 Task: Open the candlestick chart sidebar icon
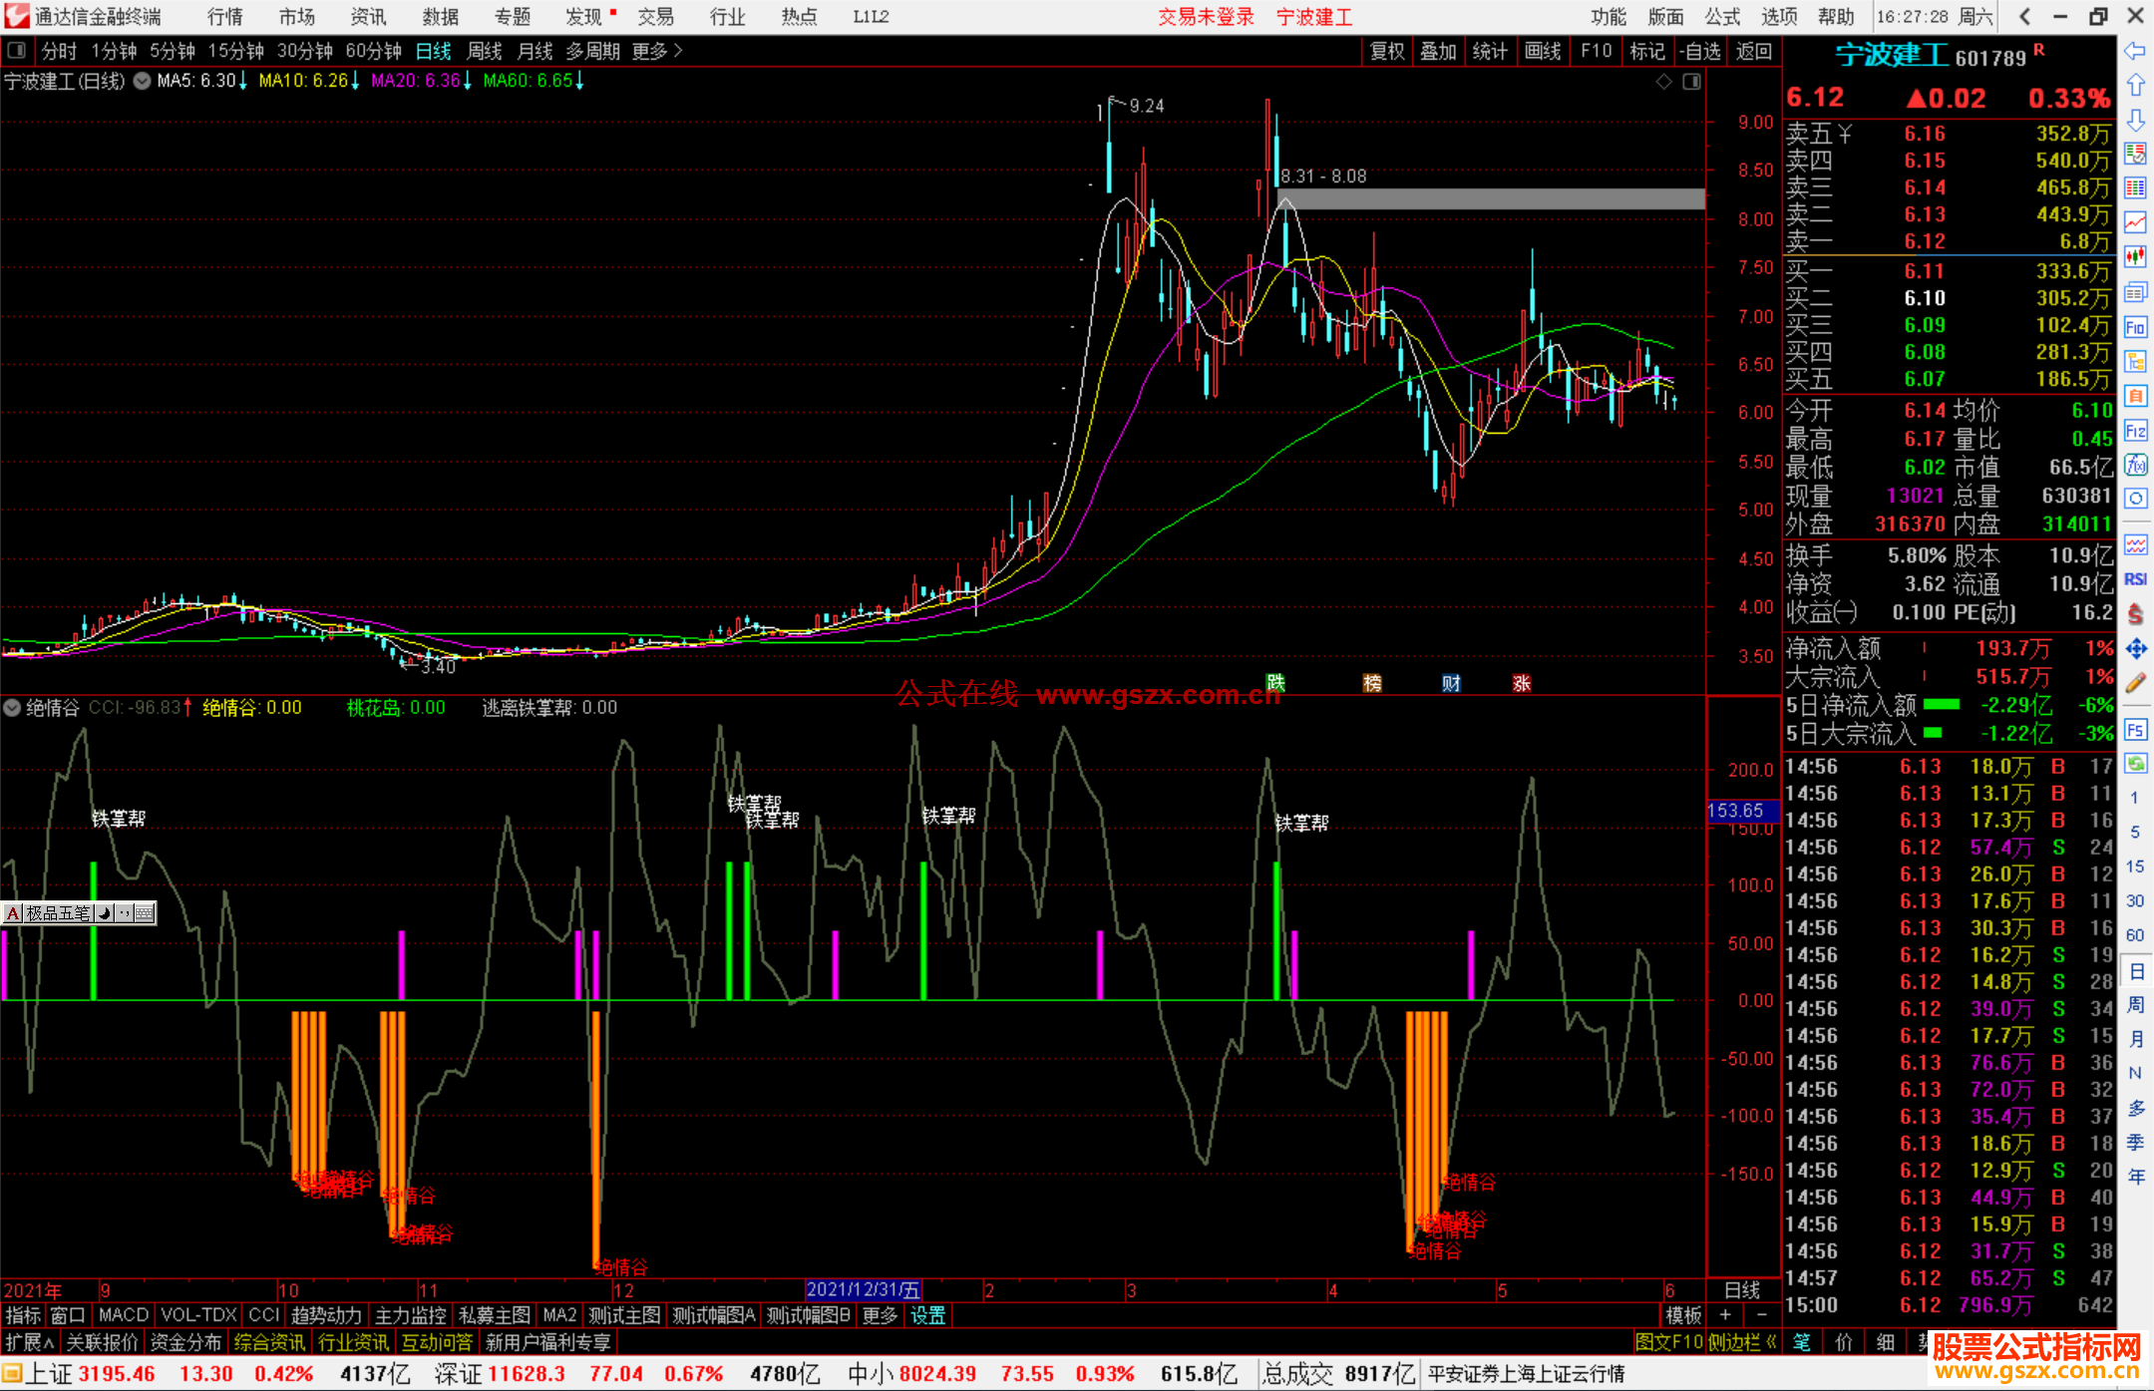click(x=2135, y=257)
